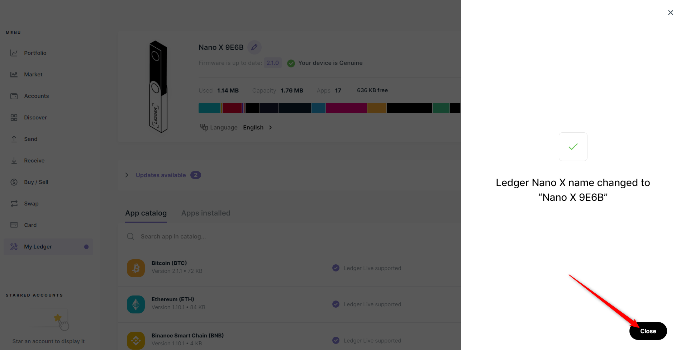Click the green genuine-device check icon

[291, 63]
